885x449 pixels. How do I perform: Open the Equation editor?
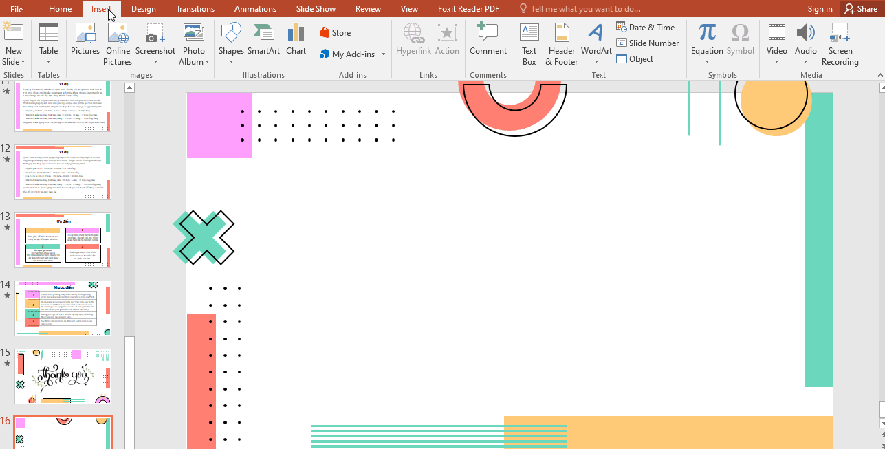(x=706, y=41)
